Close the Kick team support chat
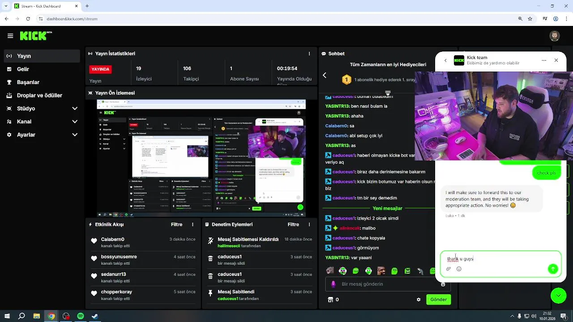This screenshot has height=322, width=573. 556,60
